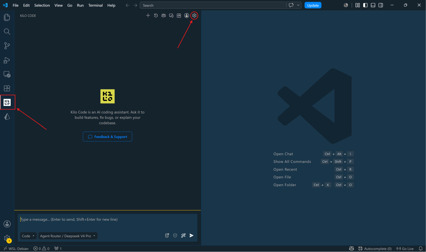Viewport: 426px width, 252px height.
Task: Open the Help menu
Action: tap(111, 5)
